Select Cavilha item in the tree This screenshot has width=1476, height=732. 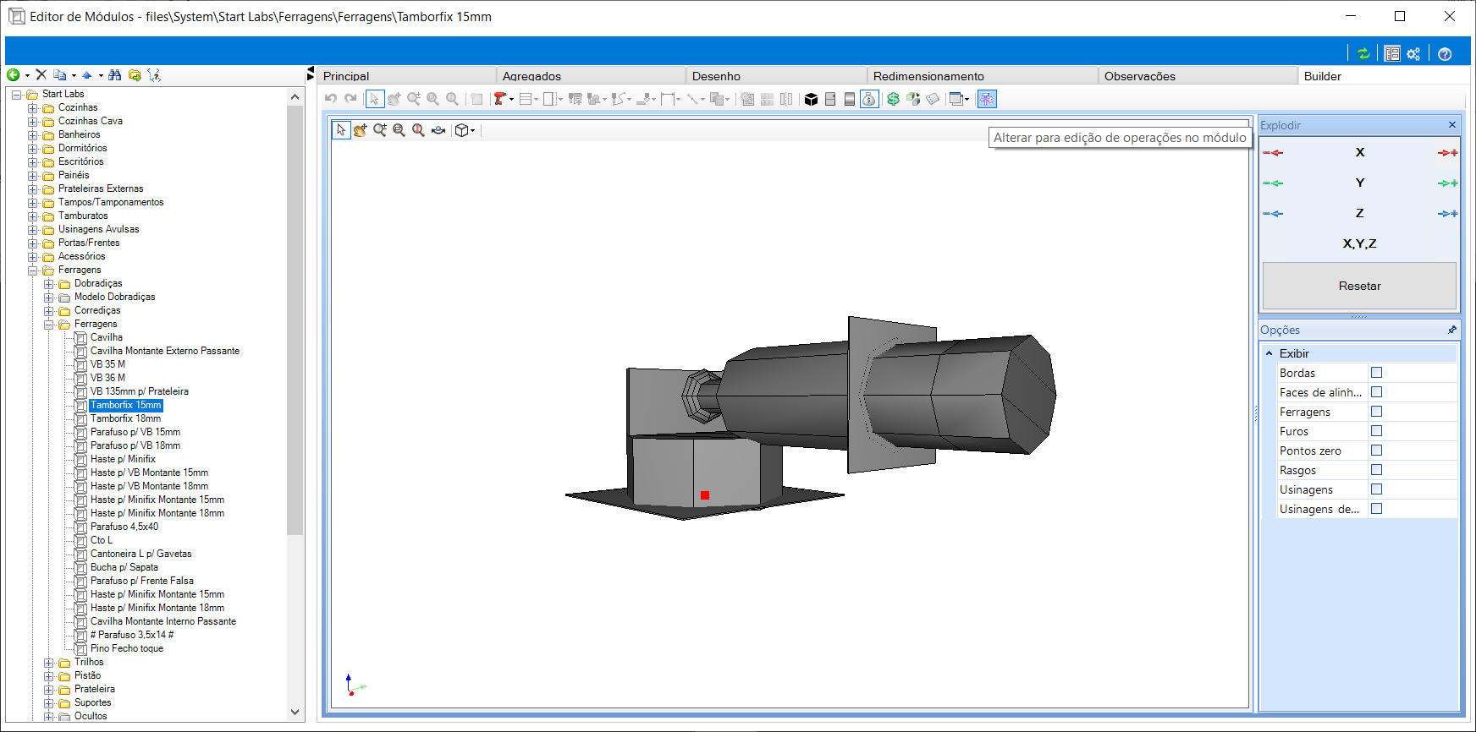[x=107, y=337]
